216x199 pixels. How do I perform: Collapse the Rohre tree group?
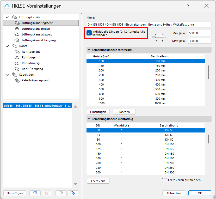click(7, 46)
